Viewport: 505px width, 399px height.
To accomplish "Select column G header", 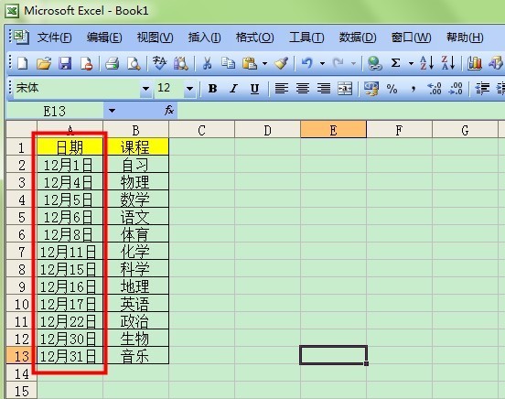I will [x=465, y=130].
